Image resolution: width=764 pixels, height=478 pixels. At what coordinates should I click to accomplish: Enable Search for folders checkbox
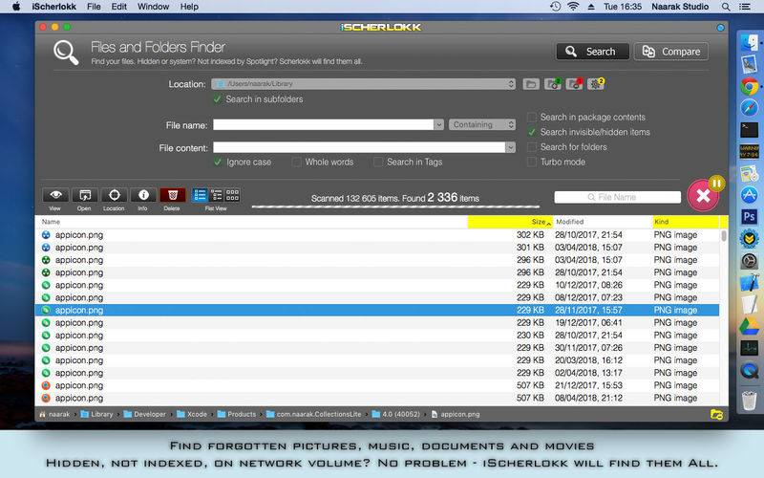point(532,147)
